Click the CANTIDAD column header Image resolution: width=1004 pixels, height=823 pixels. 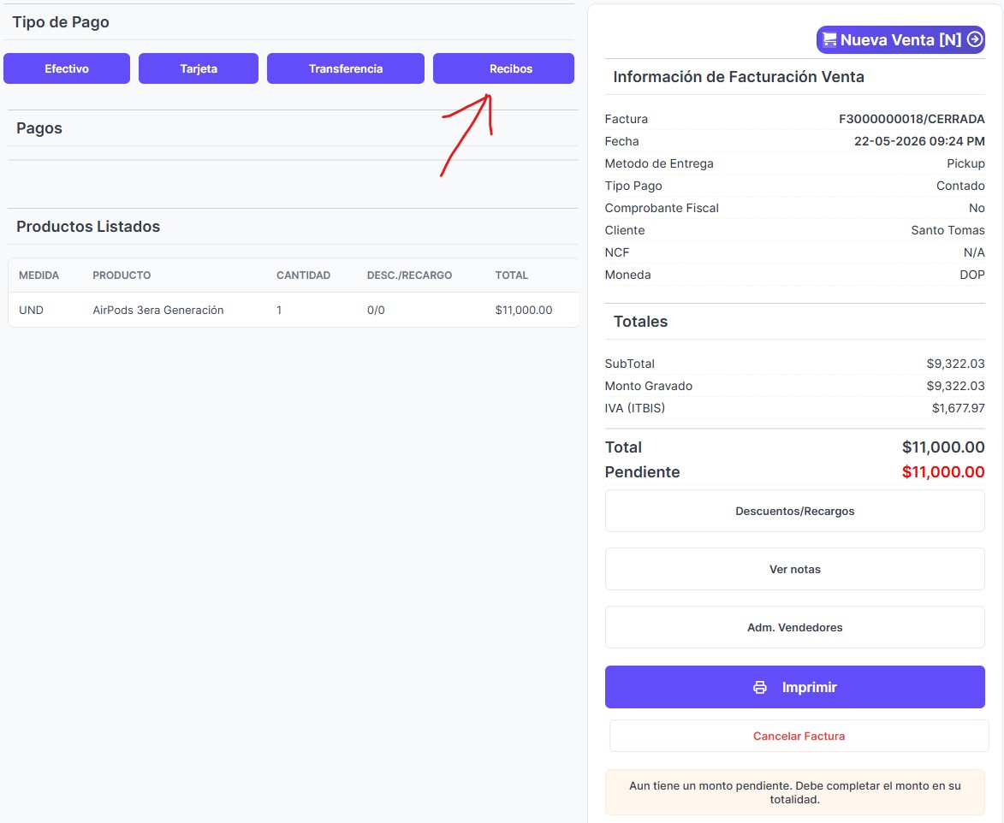click(304, 275)
